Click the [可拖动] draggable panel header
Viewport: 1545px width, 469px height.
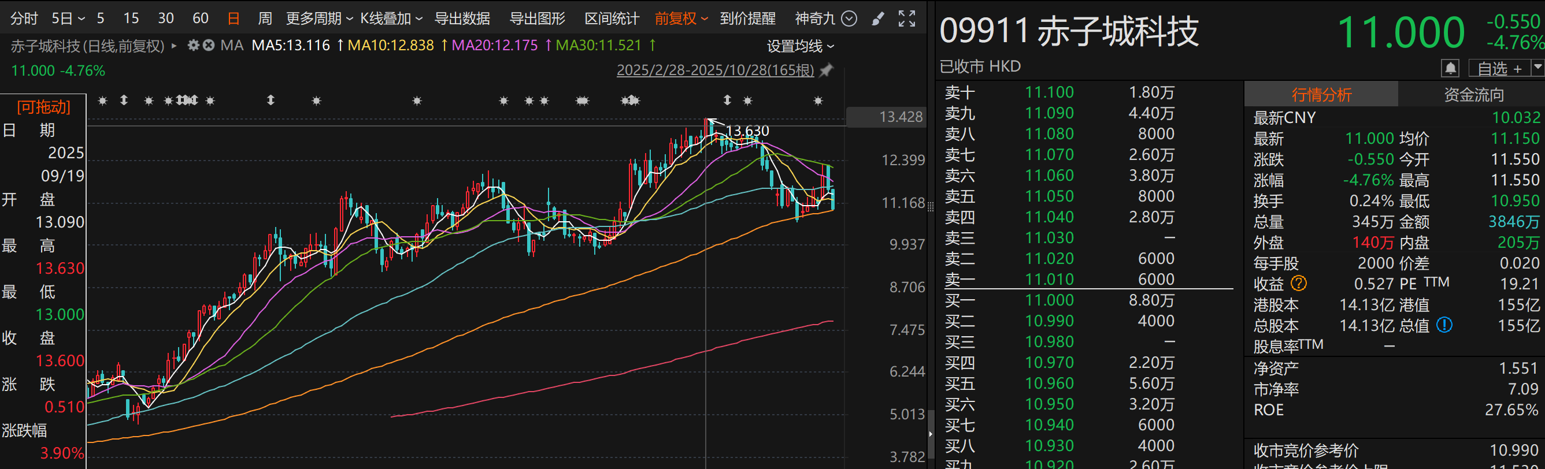[x=43, y=107]
